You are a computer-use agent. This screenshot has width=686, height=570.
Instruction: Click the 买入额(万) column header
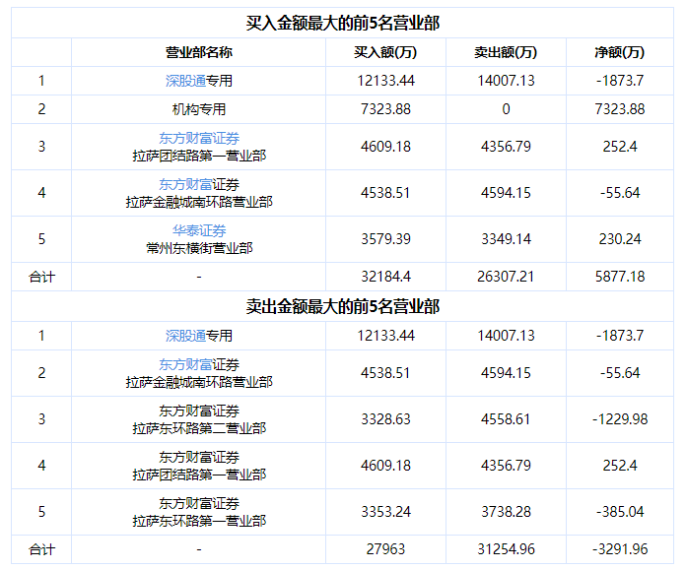click(385, 52)
